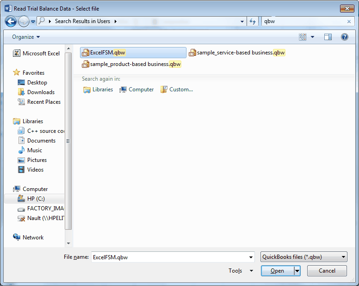The width and height of the screenshot is (359, 286).
Task: Open the Music library
Action: pyautogui.click(x=30, y=150)
